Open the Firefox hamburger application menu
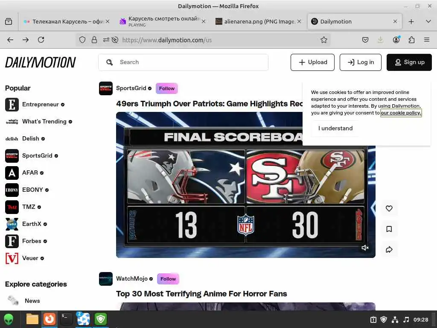Screen dimensions: 437x328 [427, 40]
